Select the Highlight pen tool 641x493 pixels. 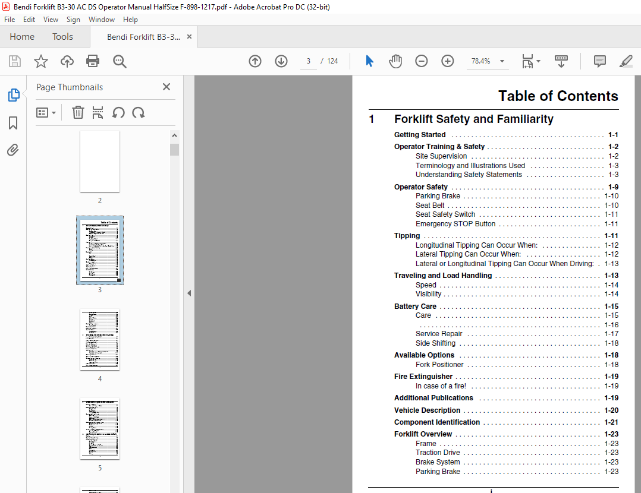click(626, 61)
